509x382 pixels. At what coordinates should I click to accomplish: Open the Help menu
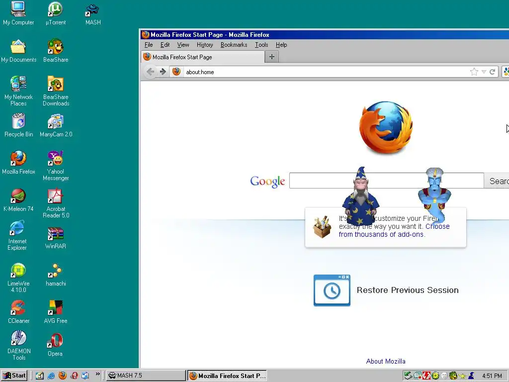[x=281, y=45]
